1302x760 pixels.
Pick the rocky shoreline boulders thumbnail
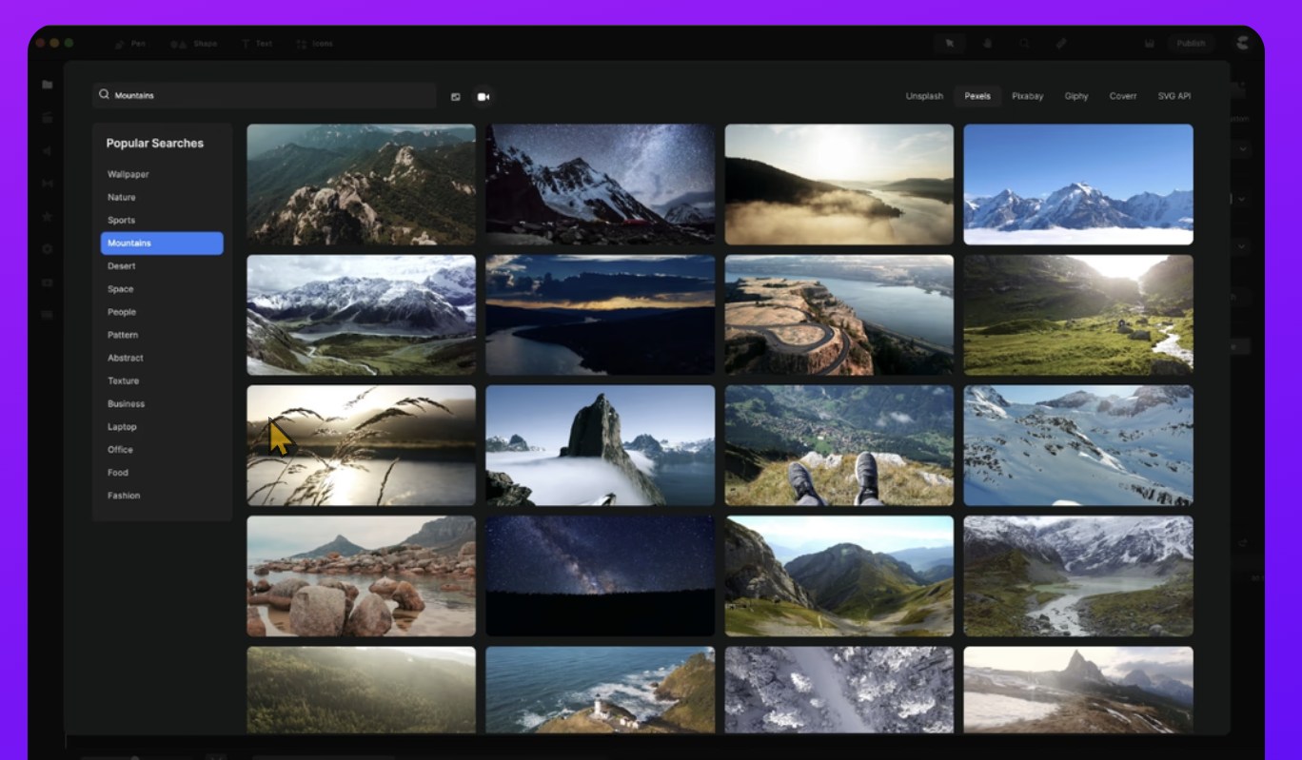361,575
